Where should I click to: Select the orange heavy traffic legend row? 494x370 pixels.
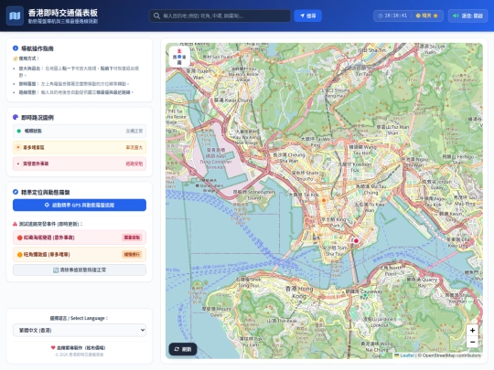(x=80, y=147)
